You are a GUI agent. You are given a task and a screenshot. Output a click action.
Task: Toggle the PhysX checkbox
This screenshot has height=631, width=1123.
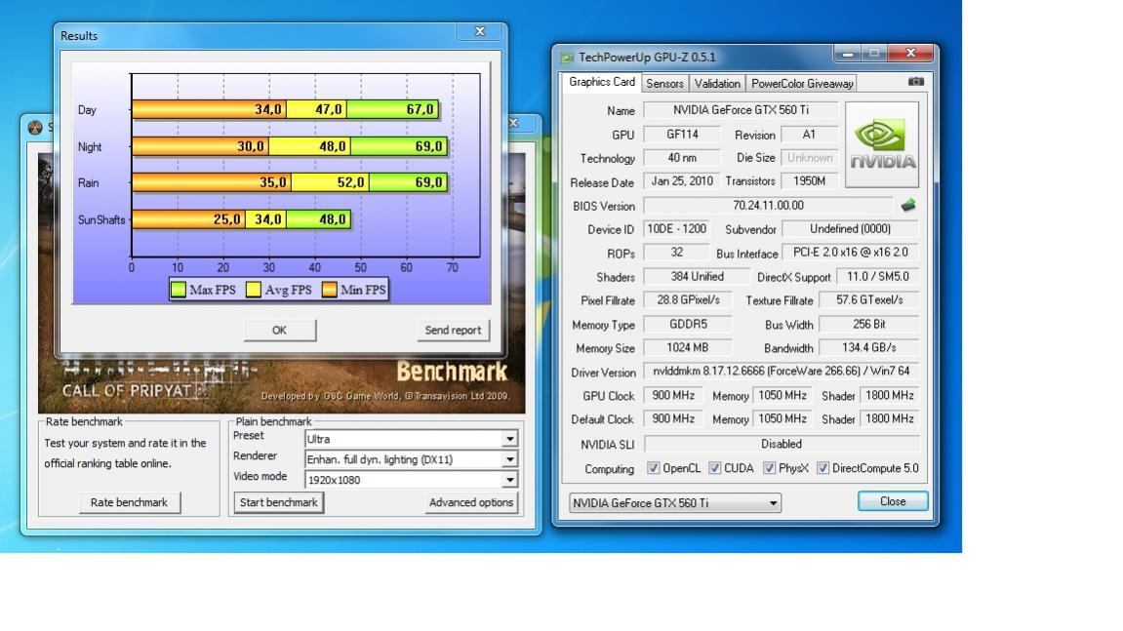[x=769, y=468]
